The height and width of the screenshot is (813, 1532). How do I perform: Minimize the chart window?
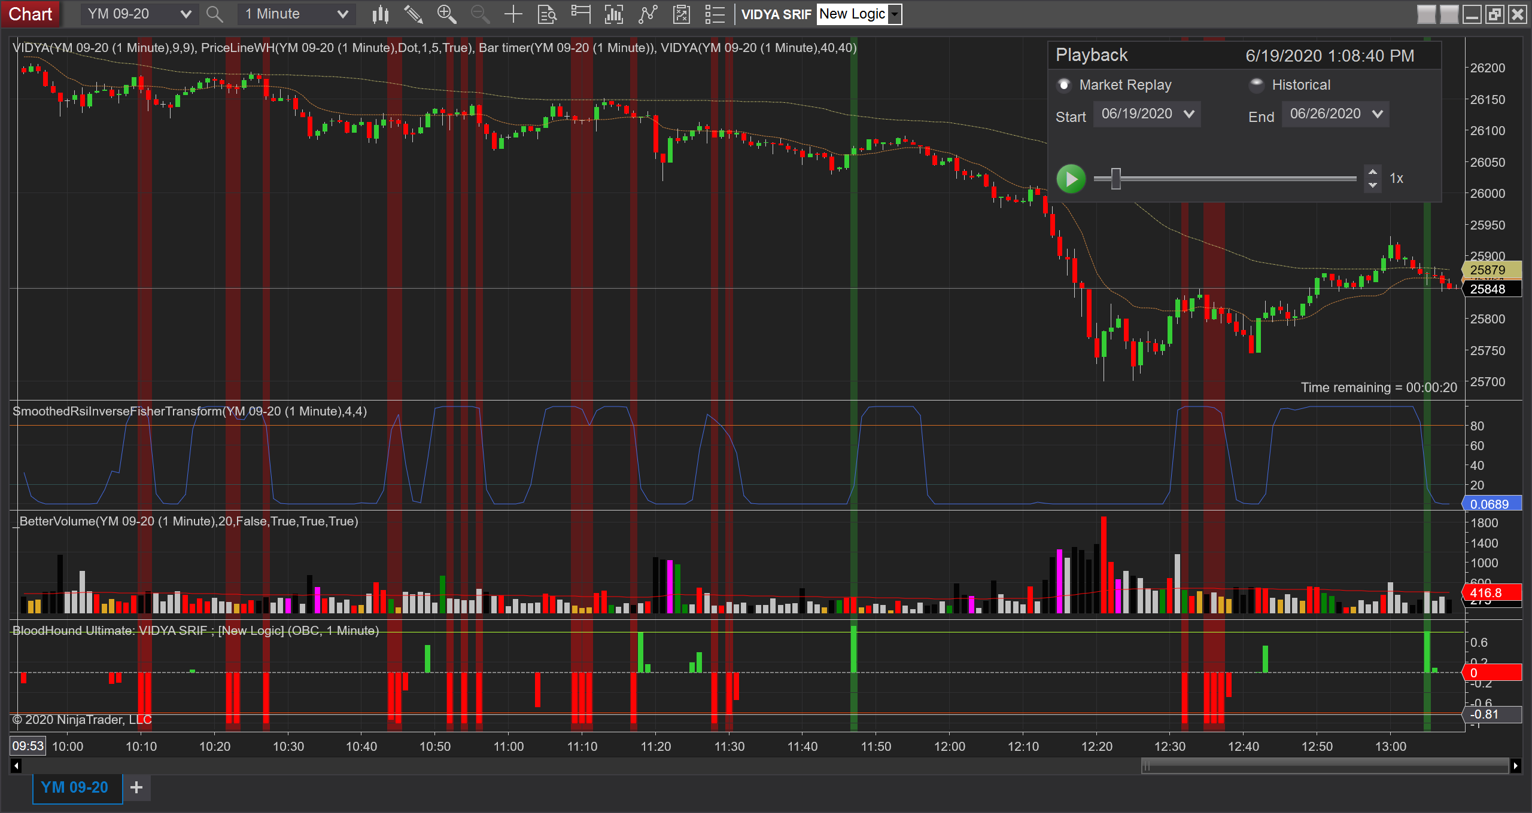[1472, 14]
